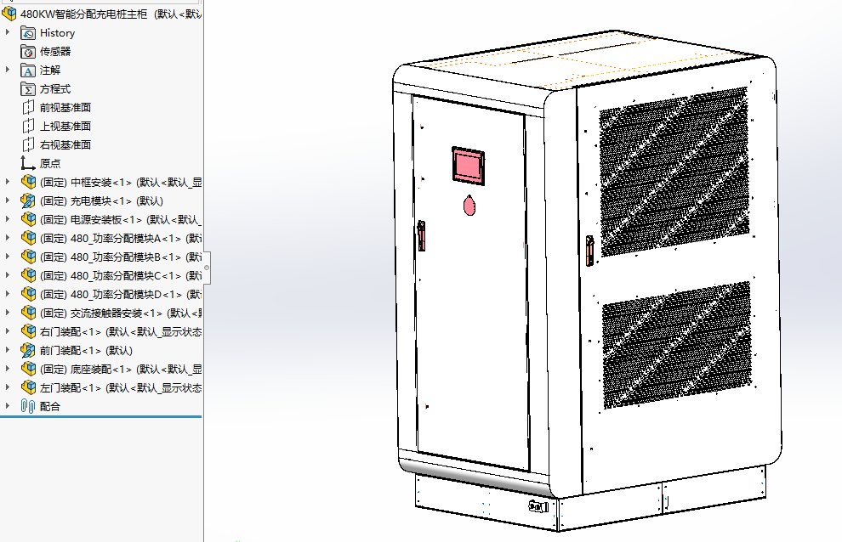The height and width of the screenshot is (542, 842).
Task: Click the blue rollback bar below 配合
Action: point(100,416)
